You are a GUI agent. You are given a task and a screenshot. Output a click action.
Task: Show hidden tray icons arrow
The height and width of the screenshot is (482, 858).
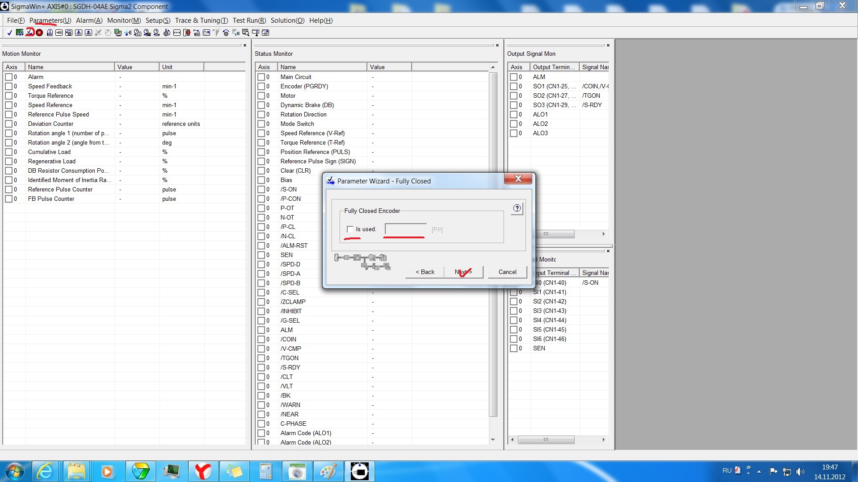759,471
